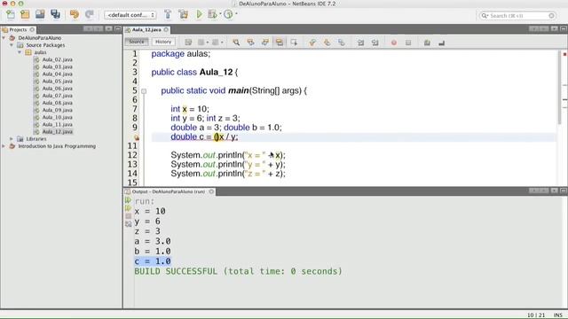Click the Stop icon in Output panel
Viewport: 568px width, 319px height.
click(x=128, y=216)
